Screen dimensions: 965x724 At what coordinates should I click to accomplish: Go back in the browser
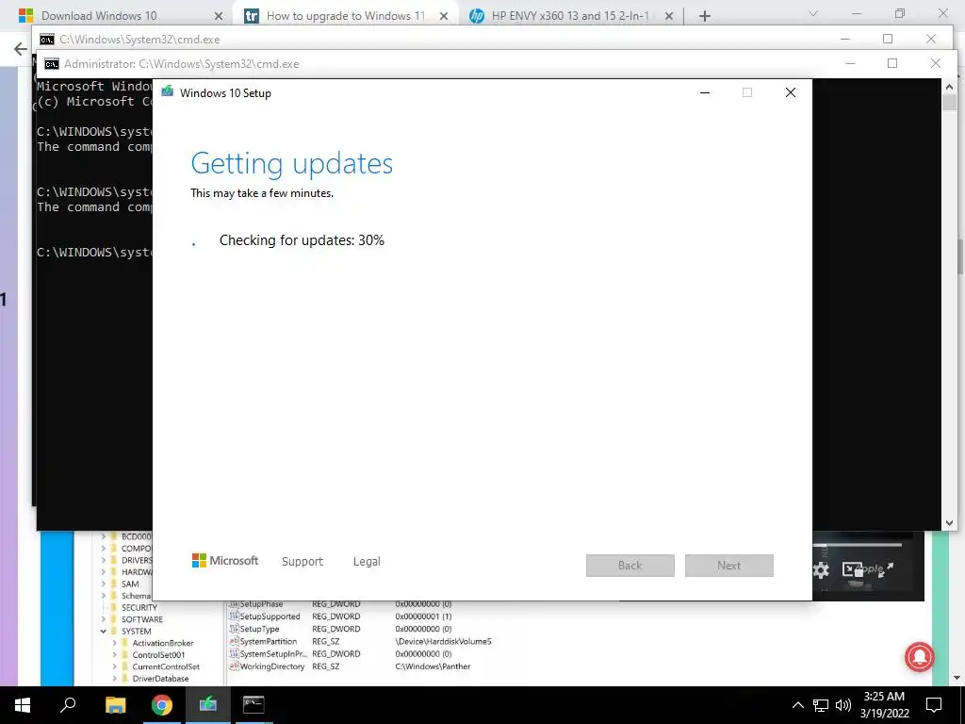pos(21,49)
